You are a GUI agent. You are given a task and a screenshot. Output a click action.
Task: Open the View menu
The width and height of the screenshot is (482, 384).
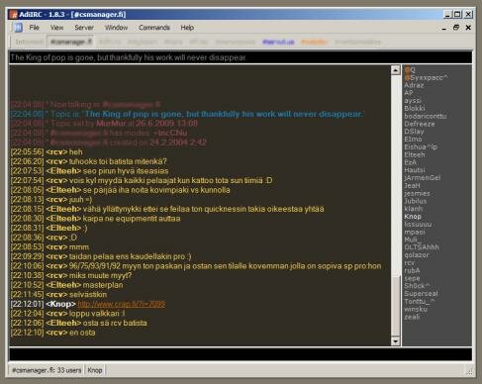56,28
